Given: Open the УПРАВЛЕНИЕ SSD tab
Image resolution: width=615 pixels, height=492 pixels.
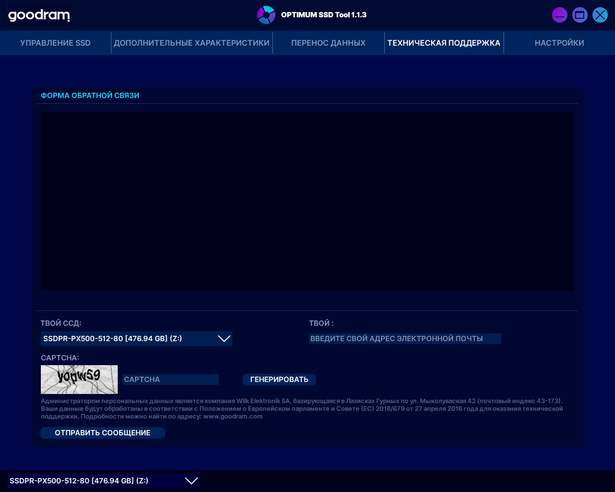Looking at the screenshot, I should [55, 43].
